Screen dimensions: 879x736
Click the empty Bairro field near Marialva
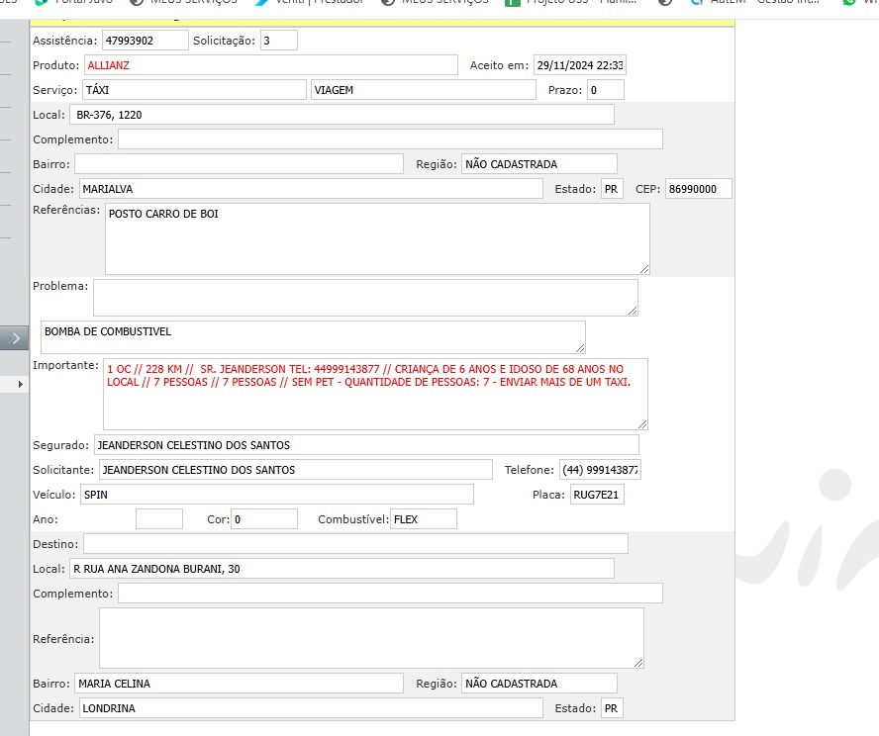click(x=239, y=163)
